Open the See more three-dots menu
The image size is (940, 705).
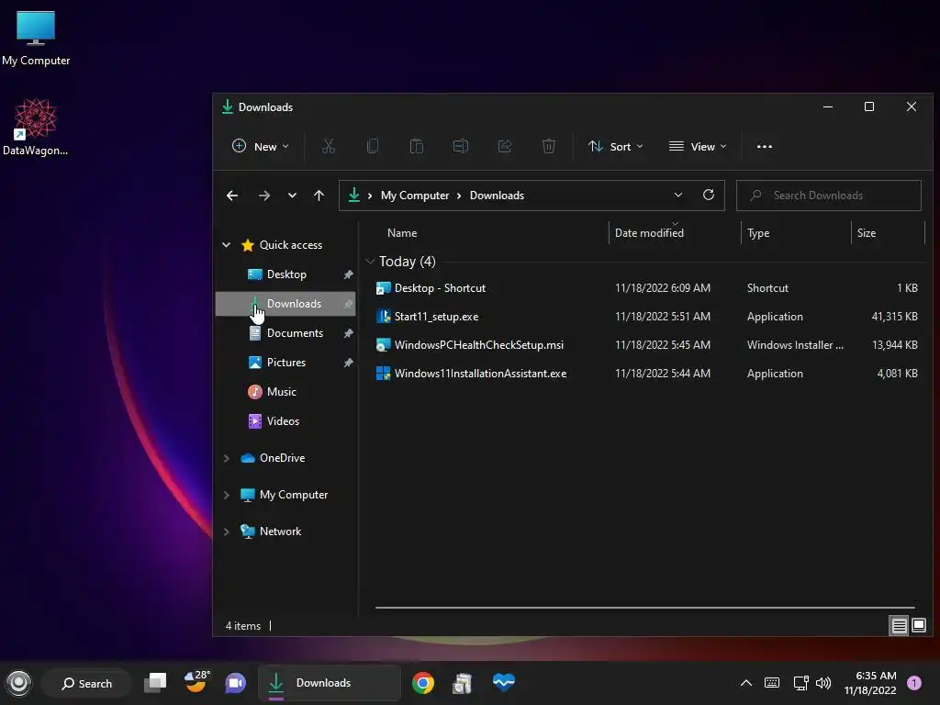click(x=765, y=146)
